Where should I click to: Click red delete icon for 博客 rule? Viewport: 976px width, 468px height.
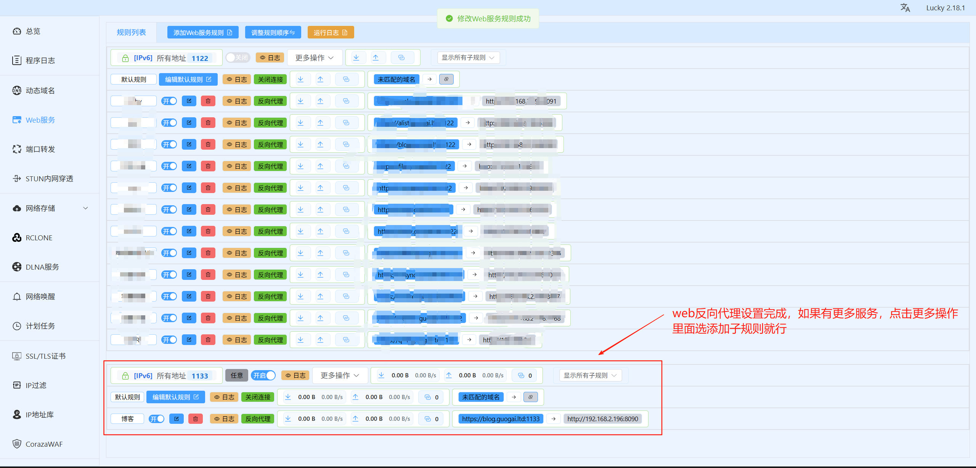196,419
